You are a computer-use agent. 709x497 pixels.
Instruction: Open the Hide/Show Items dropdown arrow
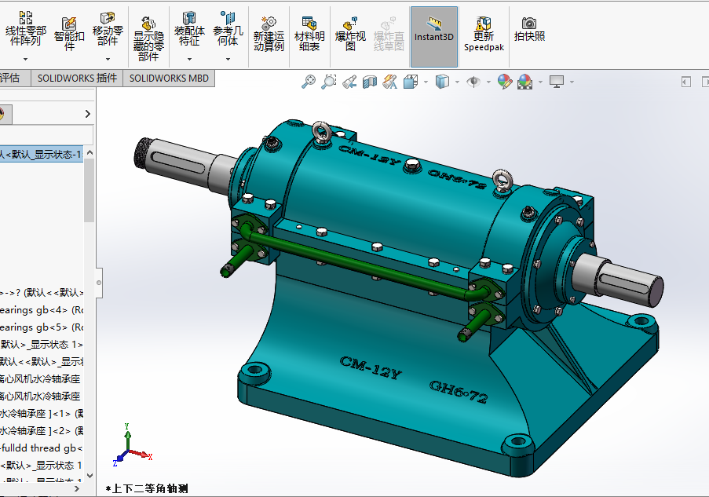tap(488, 82)
